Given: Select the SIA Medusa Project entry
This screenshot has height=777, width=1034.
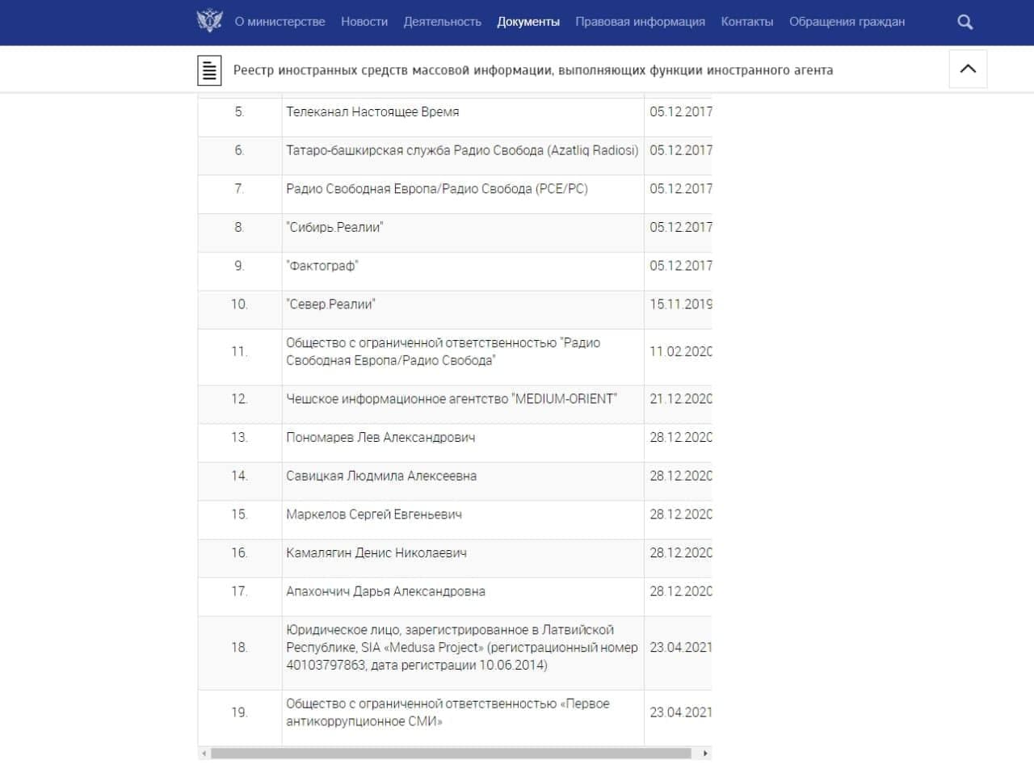Looking at the screenshot, I should click(x=461, y=648).
